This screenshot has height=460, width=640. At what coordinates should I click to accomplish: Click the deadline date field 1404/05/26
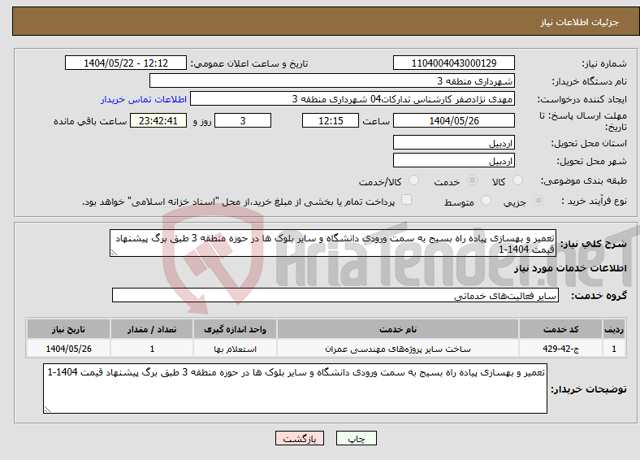[x=454, y=120]
